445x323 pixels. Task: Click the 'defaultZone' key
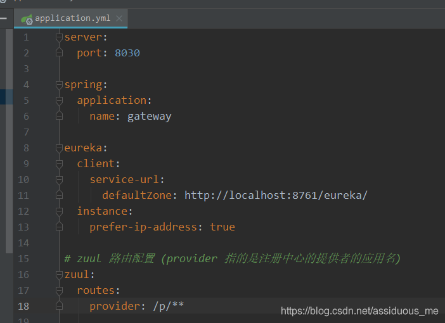[137, 195]
